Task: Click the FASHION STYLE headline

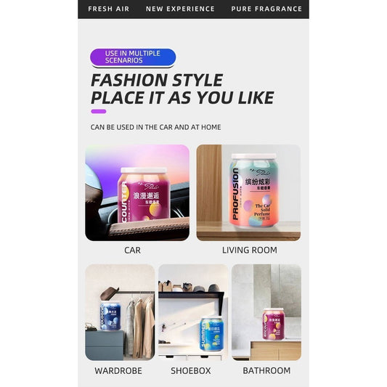Action: coord(157,80)
